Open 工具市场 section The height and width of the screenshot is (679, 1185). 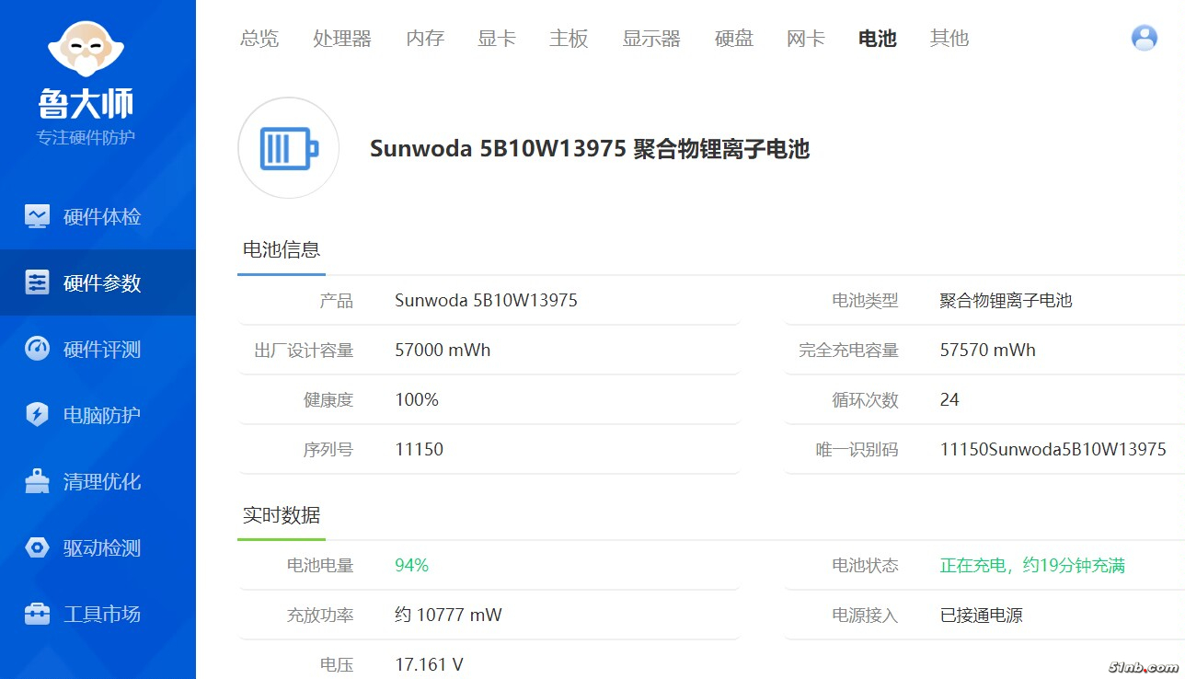(98, 614)
